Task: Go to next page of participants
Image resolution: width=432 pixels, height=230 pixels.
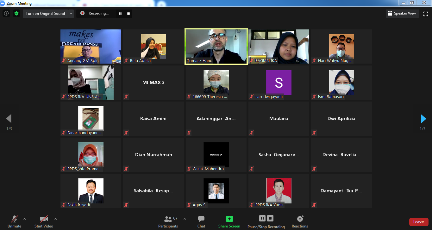Action: pos(423,119)
